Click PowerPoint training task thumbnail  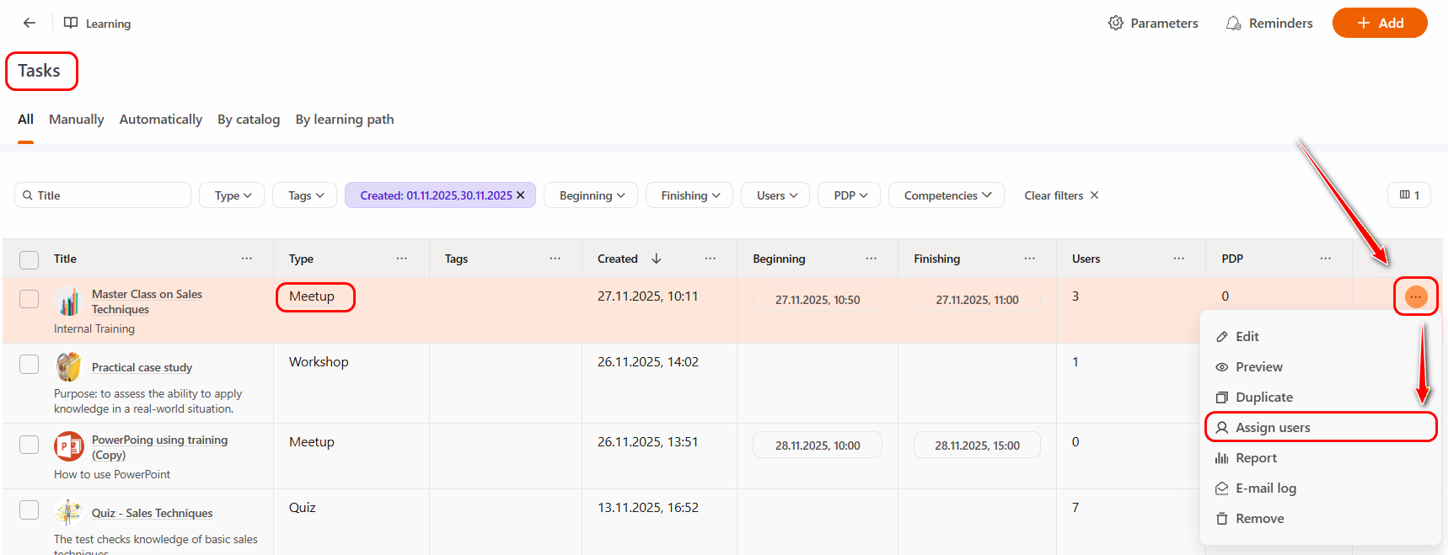[x=69, y=446]
